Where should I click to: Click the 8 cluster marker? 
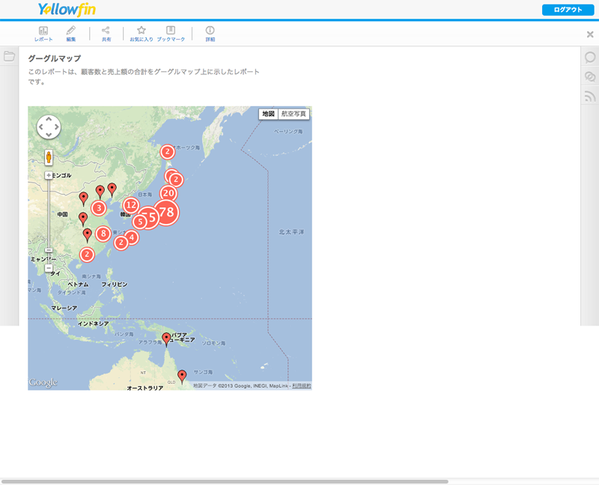tap(103, 234)
